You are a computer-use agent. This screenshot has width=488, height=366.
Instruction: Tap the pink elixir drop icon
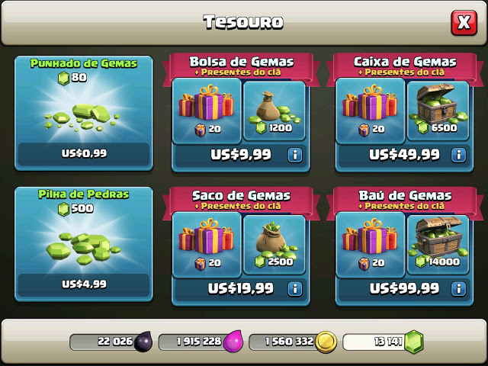coord(233,342)
